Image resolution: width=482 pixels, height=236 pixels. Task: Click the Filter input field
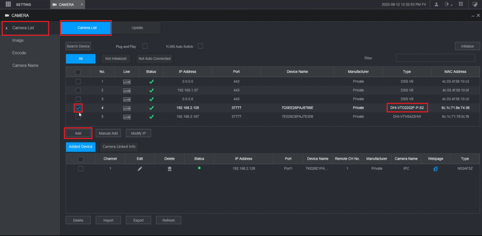(435, 58)
